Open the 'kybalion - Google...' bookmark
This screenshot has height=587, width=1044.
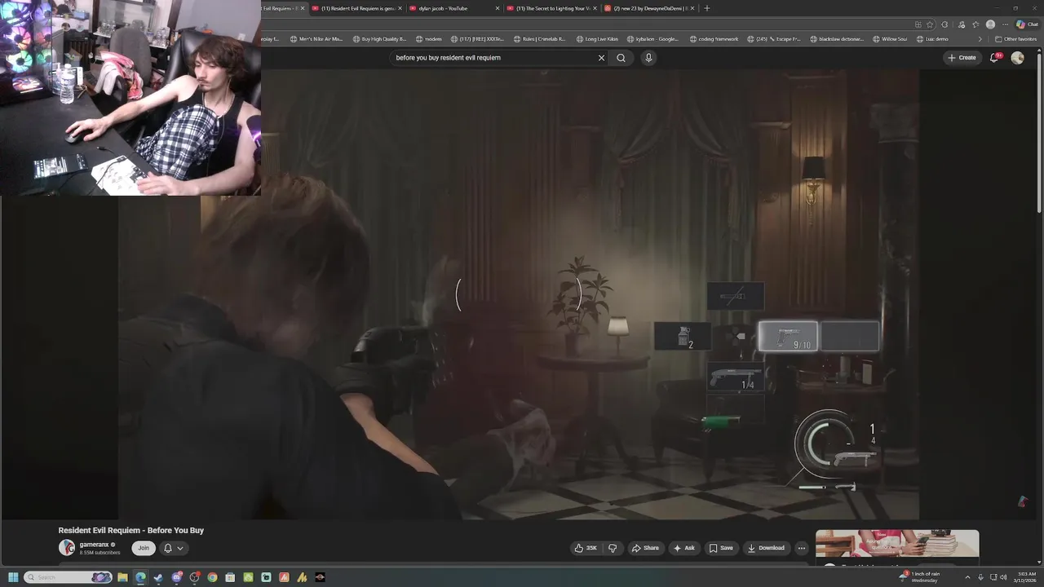point(652,39)
